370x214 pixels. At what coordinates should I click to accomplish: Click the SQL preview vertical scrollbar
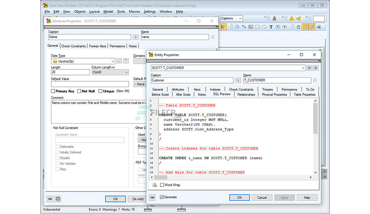point(316,137)
